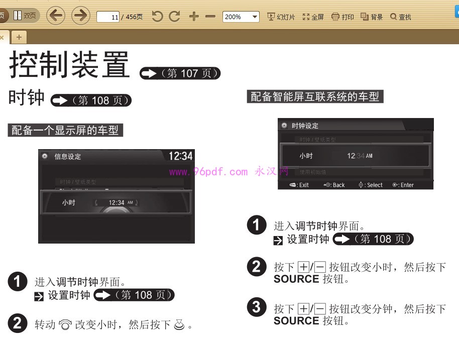This screenshot has width=459, height=340.
Task: Rotate the page clockwise
Action: pyautogui.click(x=174, y=16)
